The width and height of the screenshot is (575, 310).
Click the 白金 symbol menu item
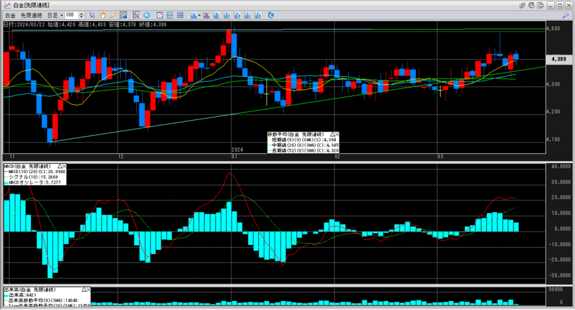pyautogui.click(x=10, y=15)
